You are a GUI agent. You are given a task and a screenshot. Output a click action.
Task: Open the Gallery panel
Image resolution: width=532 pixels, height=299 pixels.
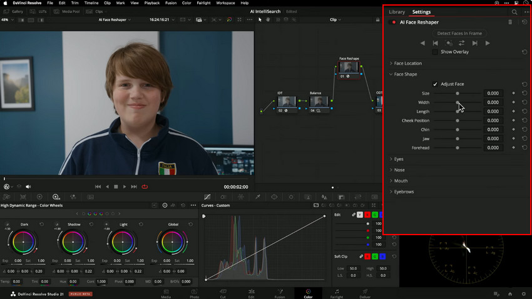pos(14,11)
